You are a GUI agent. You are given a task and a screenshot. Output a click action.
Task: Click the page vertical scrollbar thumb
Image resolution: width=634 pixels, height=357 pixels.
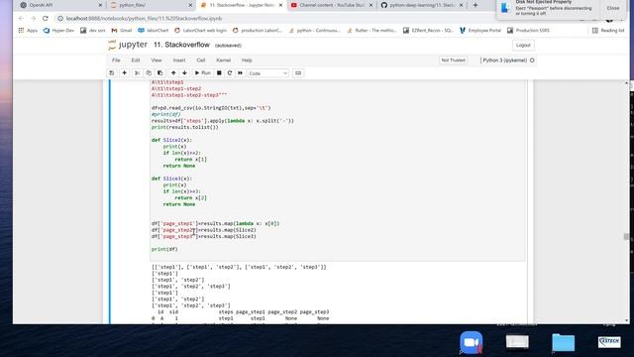[626, 236]
